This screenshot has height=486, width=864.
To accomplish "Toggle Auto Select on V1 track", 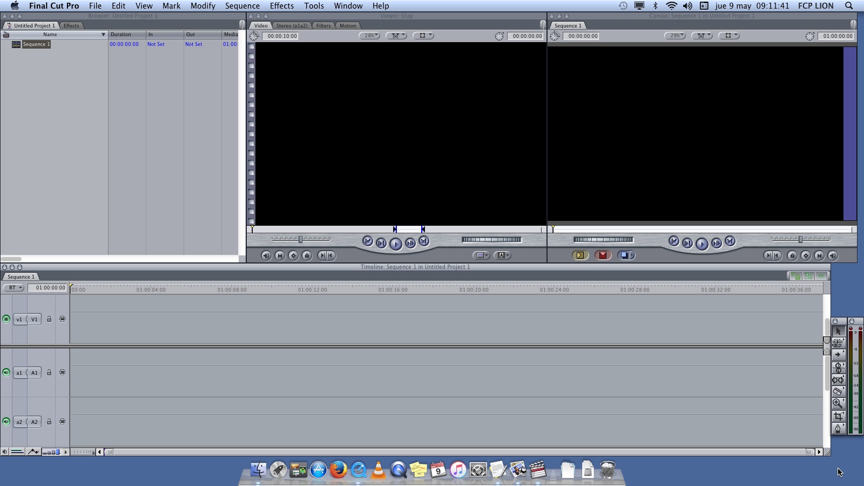I will click(62, 319).
